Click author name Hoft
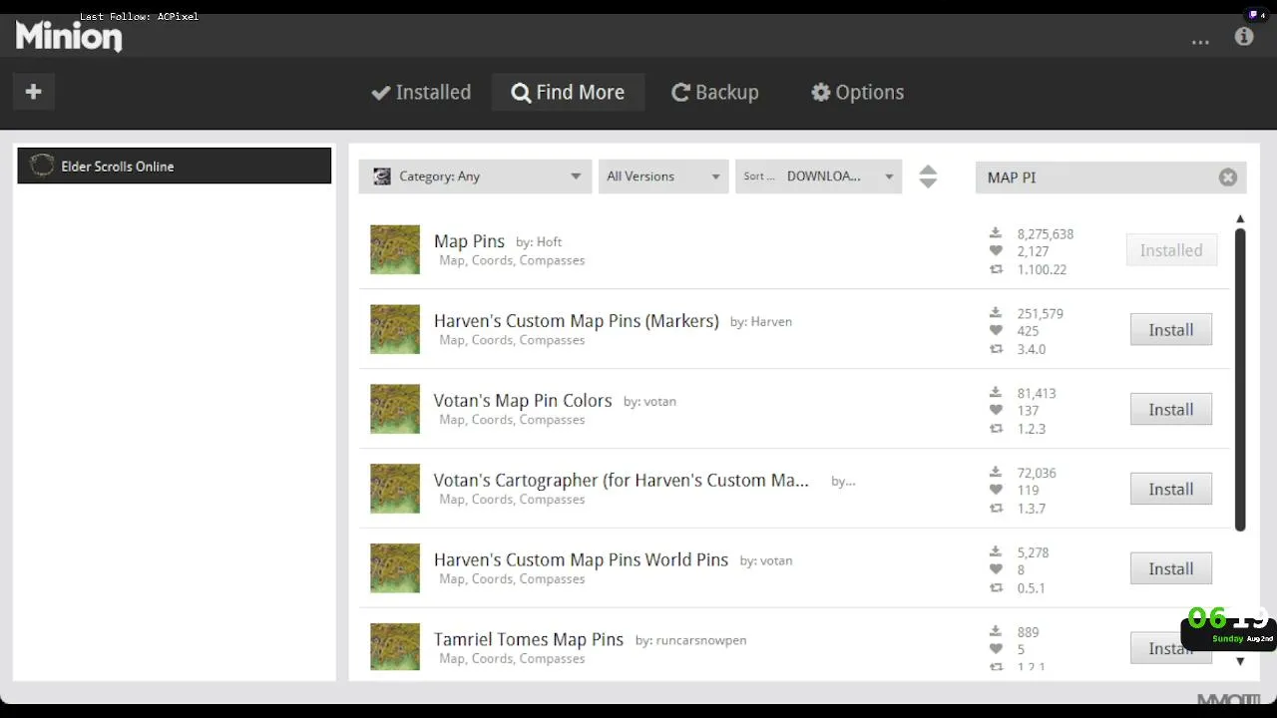 click(549, 242)
